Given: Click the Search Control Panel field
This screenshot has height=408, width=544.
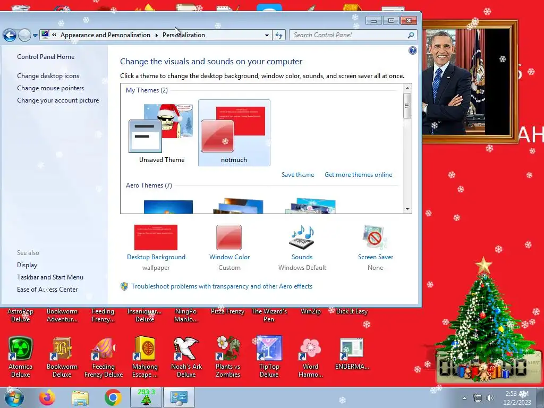Looking at the screenshot, I should point(353,35).
